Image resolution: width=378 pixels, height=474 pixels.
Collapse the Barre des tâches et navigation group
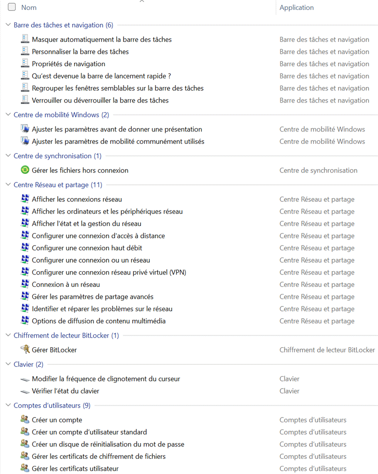tap(9, 25)
